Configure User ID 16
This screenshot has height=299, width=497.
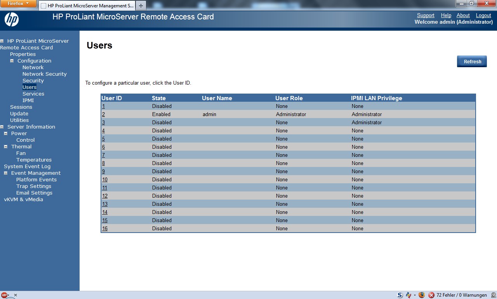pos(105,228)
